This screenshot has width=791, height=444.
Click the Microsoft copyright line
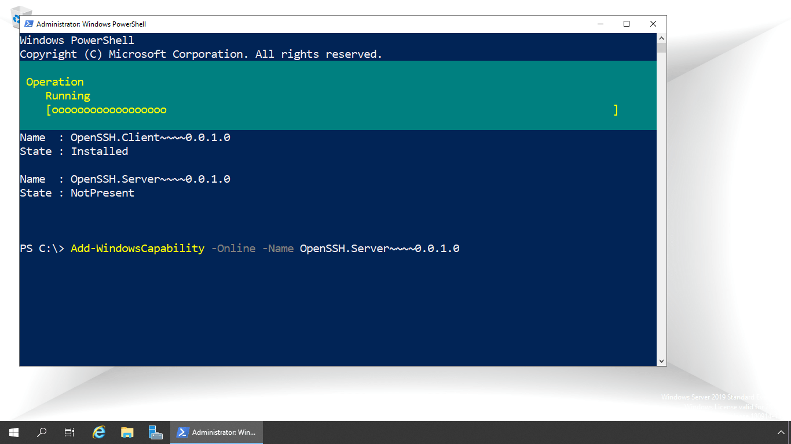[201, 54]
